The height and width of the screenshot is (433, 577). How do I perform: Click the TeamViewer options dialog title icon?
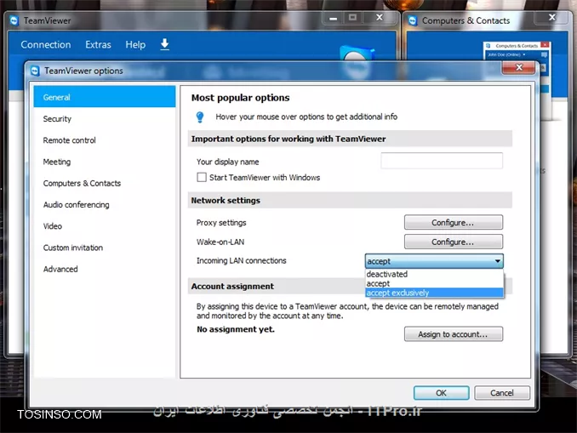point(35,71)
